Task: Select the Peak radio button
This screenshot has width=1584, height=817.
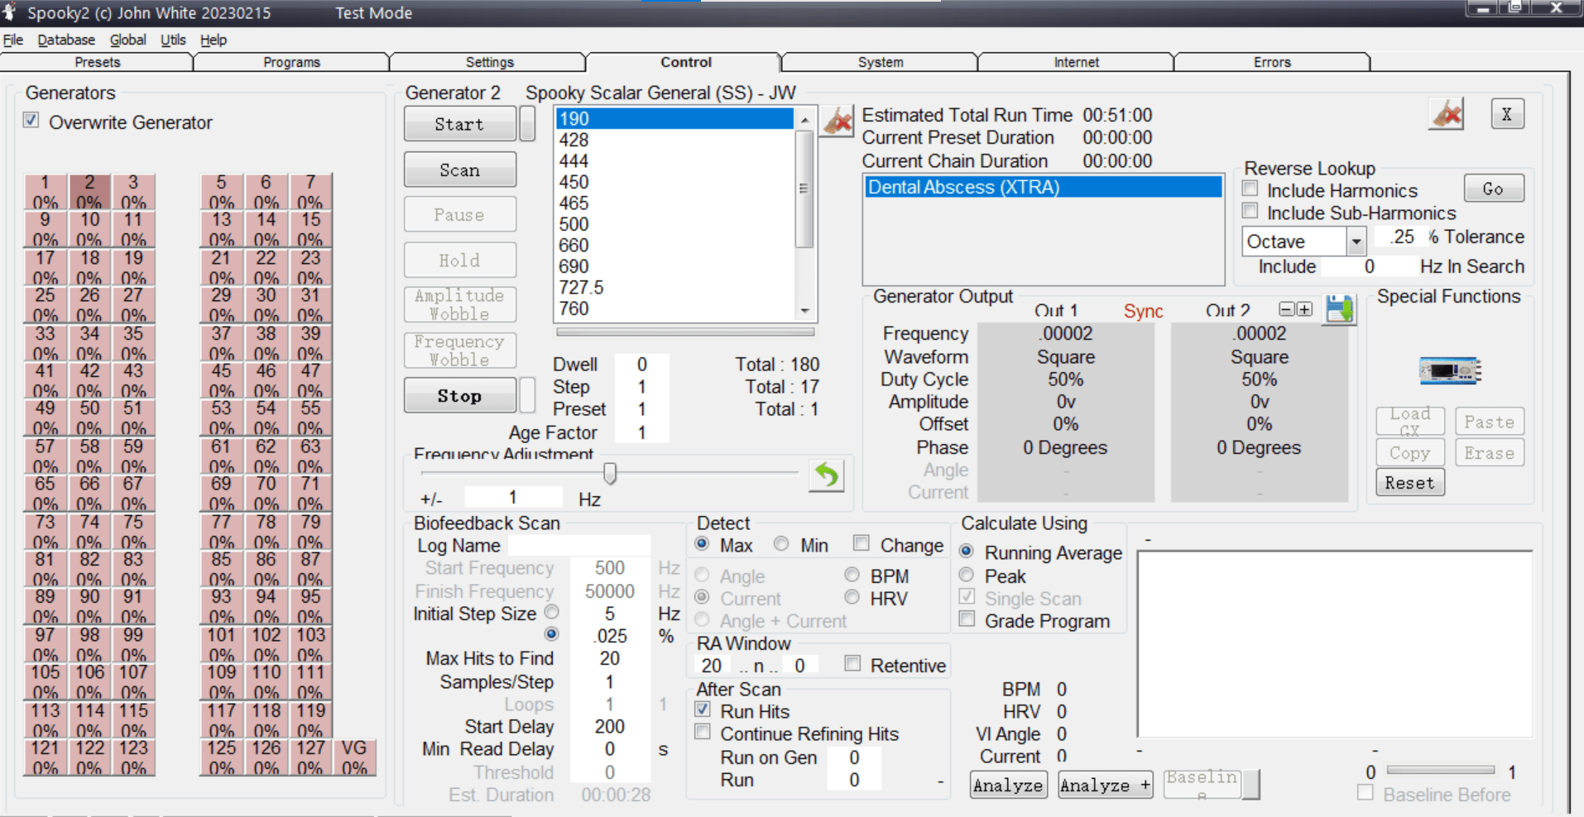Action: 966,576
